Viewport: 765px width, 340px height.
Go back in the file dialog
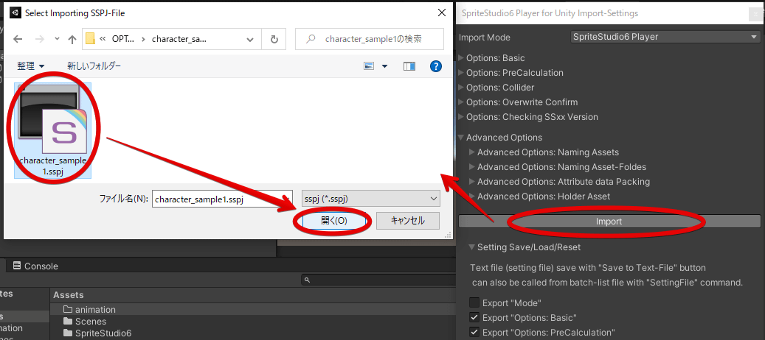coord(18,40)
